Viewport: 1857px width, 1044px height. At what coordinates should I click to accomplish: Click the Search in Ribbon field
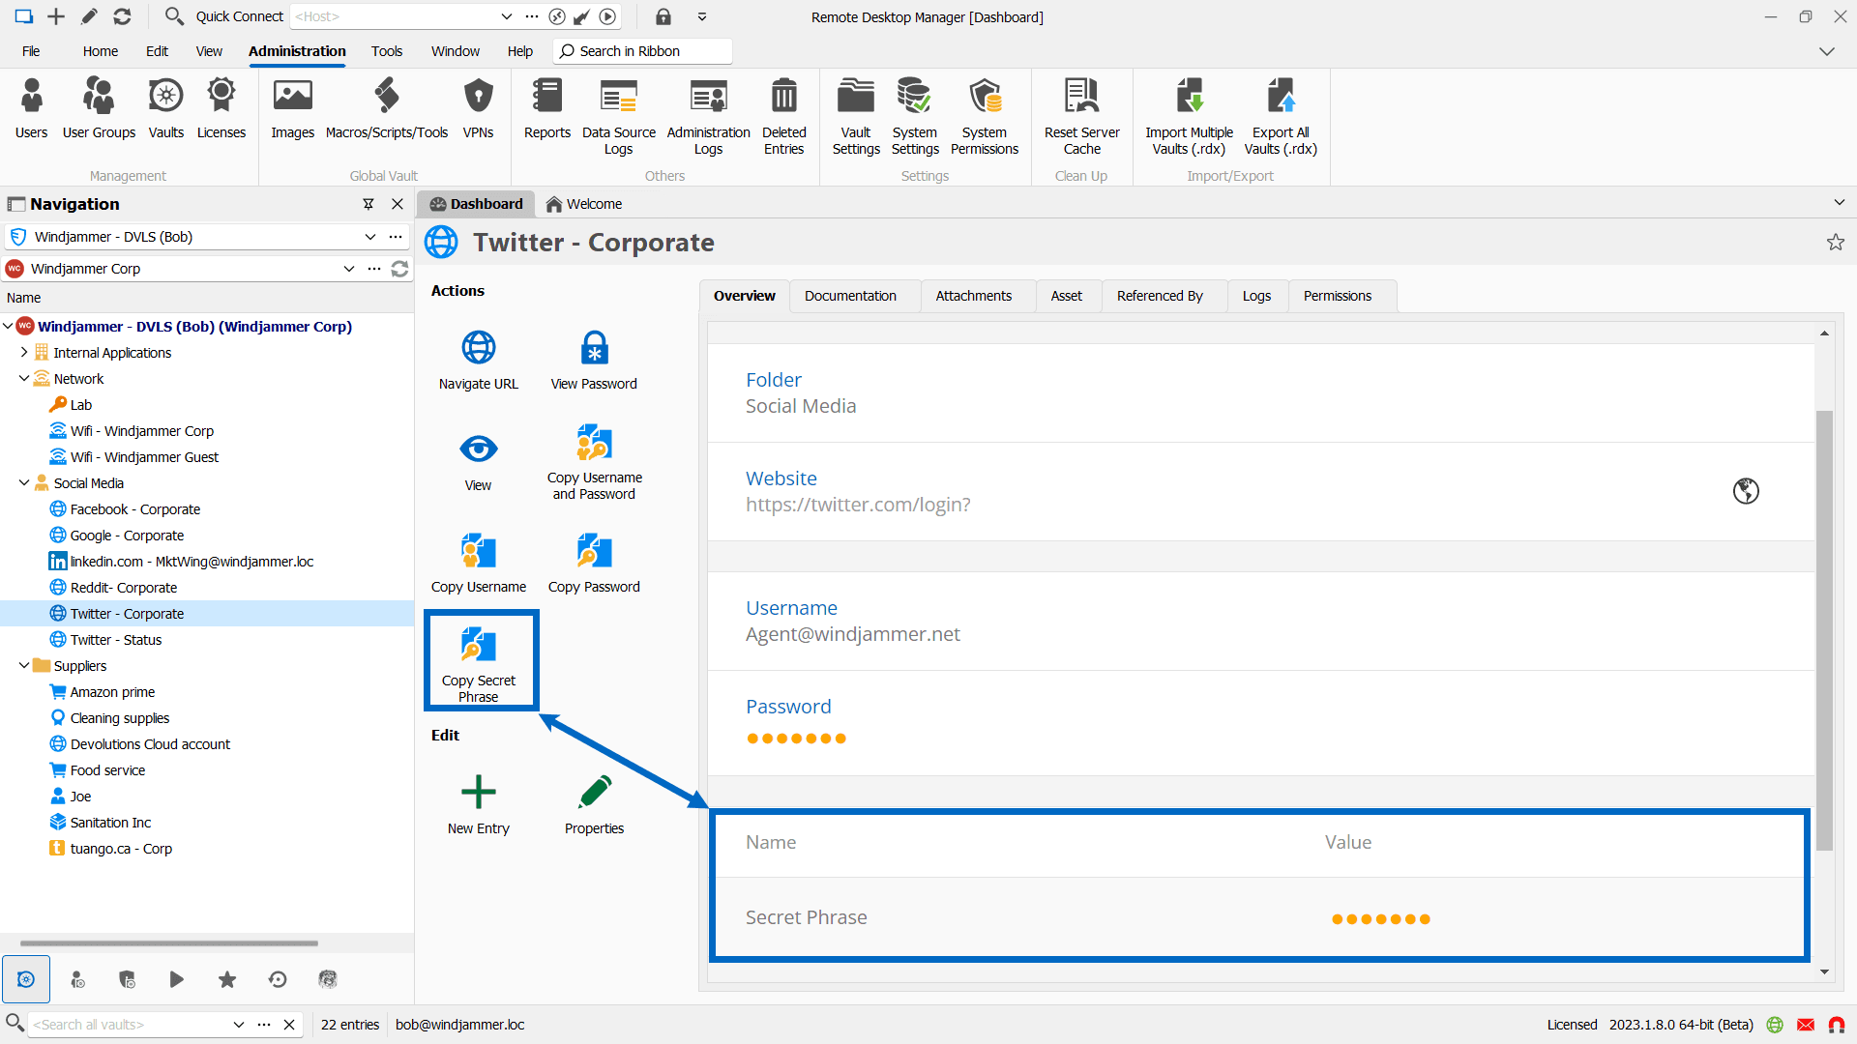coord(643,51)
